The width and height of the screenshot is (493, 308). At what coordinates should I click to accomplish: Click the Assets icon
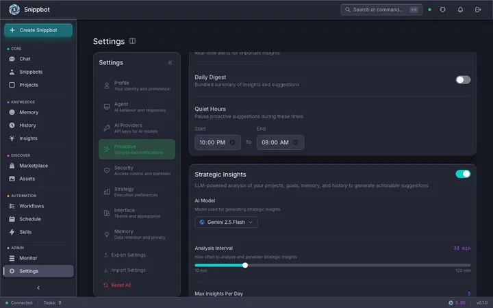[x=12, y=179]
